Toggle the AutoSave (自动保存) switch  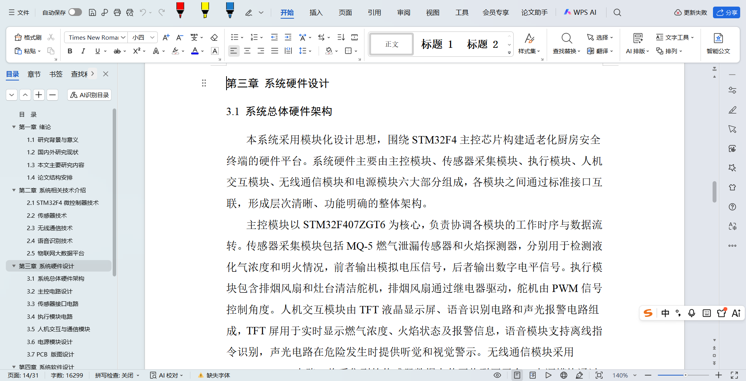[75, 12]
